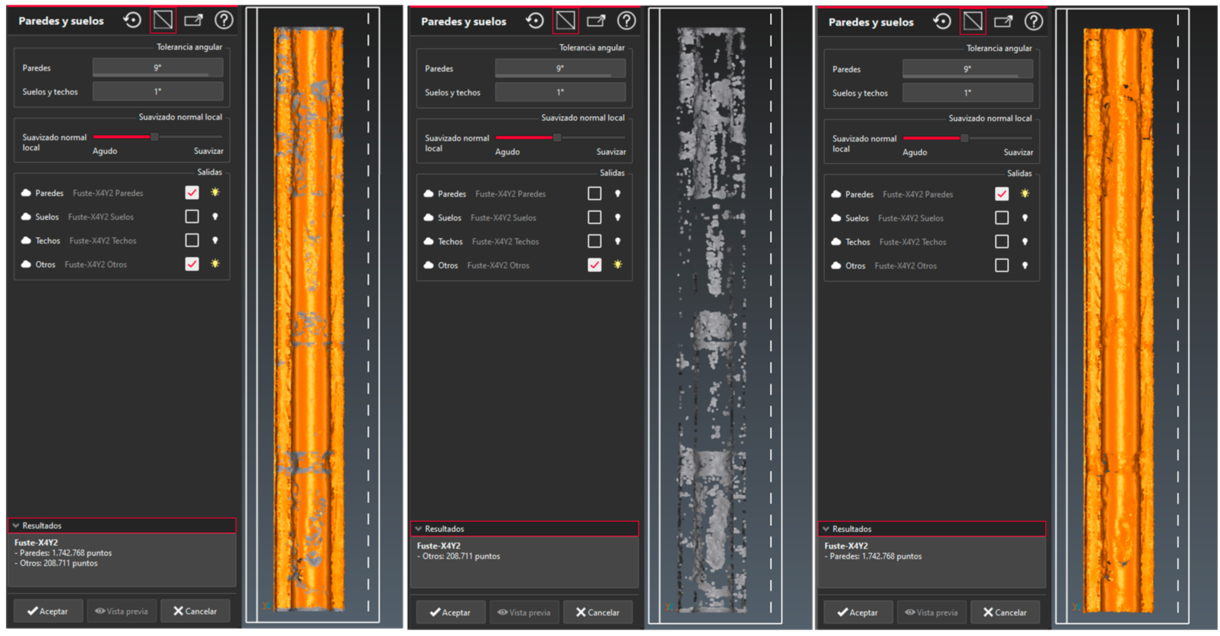Click the Aceptar button in the left panel

(x=48, y=611)
